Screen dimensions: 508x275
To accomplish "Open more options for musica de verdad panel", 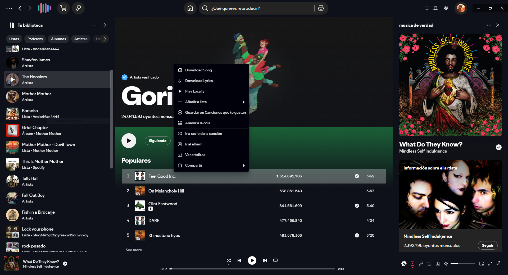I will coord(489,25).
